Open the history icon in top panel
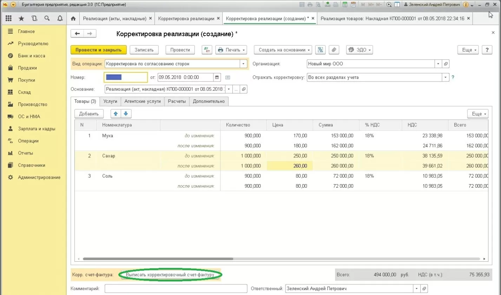The height and width of the screenshot is (295, 501). click(34, 18)
